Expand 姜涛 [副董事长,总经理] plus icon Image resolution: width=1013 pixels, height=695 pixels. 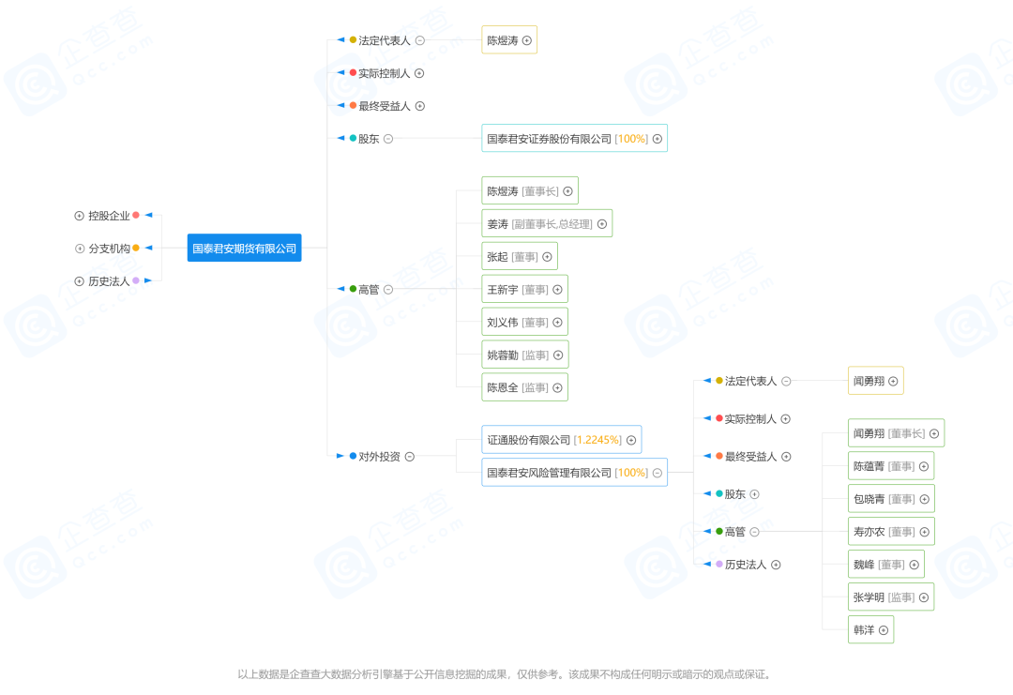pos(602,224)
